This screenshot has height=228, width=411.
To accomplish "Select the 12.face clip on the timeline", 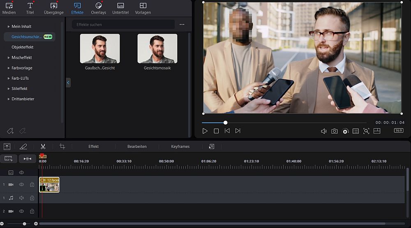I will coord(49,185).
